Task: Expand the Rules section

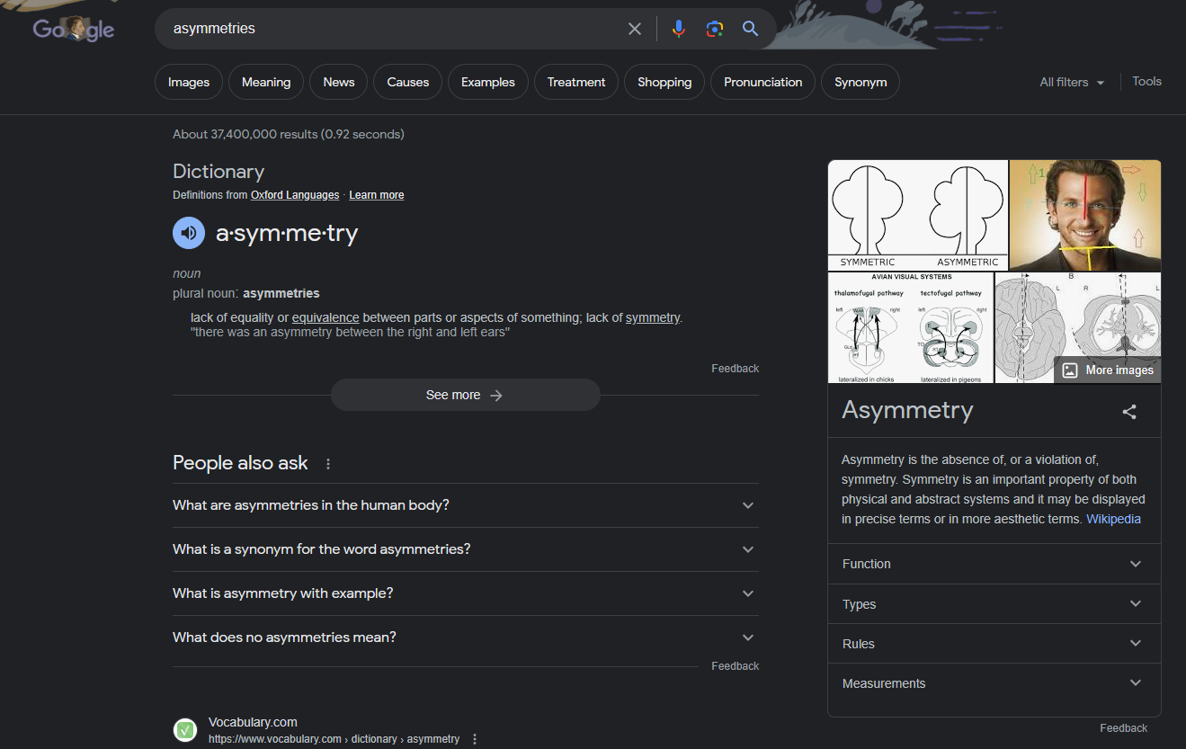Action: (994, 644)
